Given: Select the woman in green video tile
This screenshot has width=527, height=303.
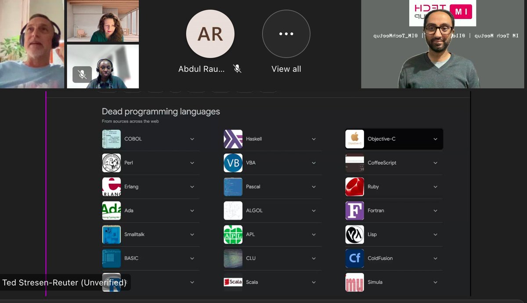Looking at the screenshot, I should [103, 21].
